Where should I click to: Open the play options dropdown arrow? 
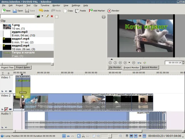pos(129,63)
